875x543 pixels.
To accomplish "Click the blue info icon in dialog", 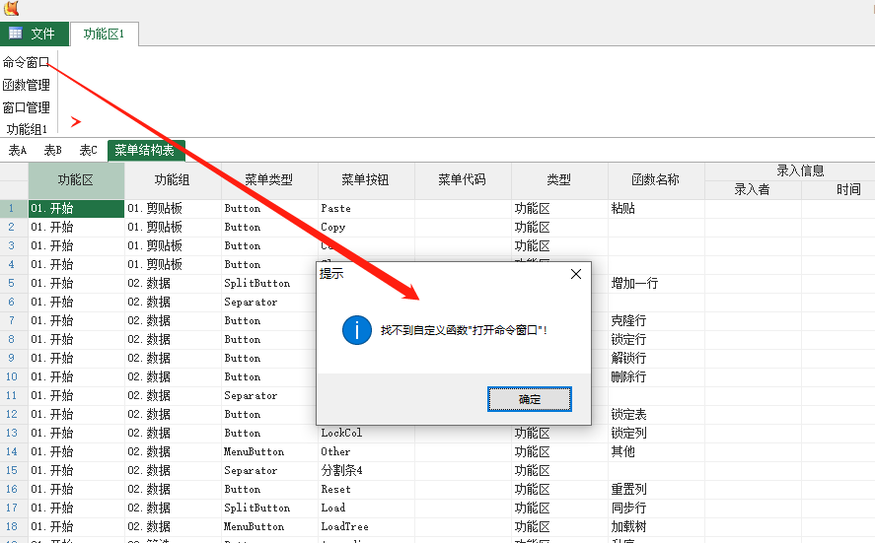I will pyautogui.click(x=356, y=330).
